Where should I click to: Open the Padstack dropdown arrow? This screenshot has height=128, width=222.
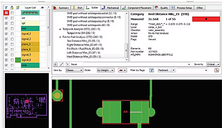(x=173, y=70)
